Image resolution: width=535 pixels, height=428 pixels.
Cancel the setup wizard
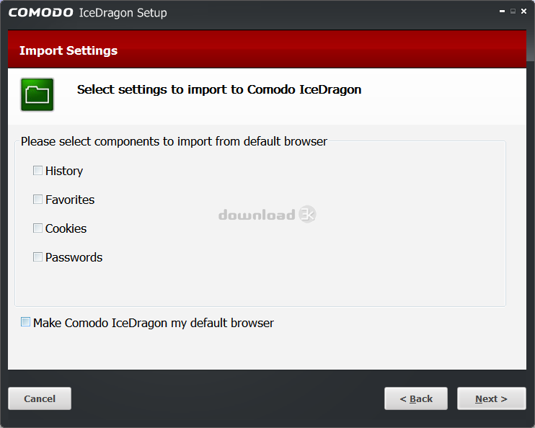click(40, 398)
